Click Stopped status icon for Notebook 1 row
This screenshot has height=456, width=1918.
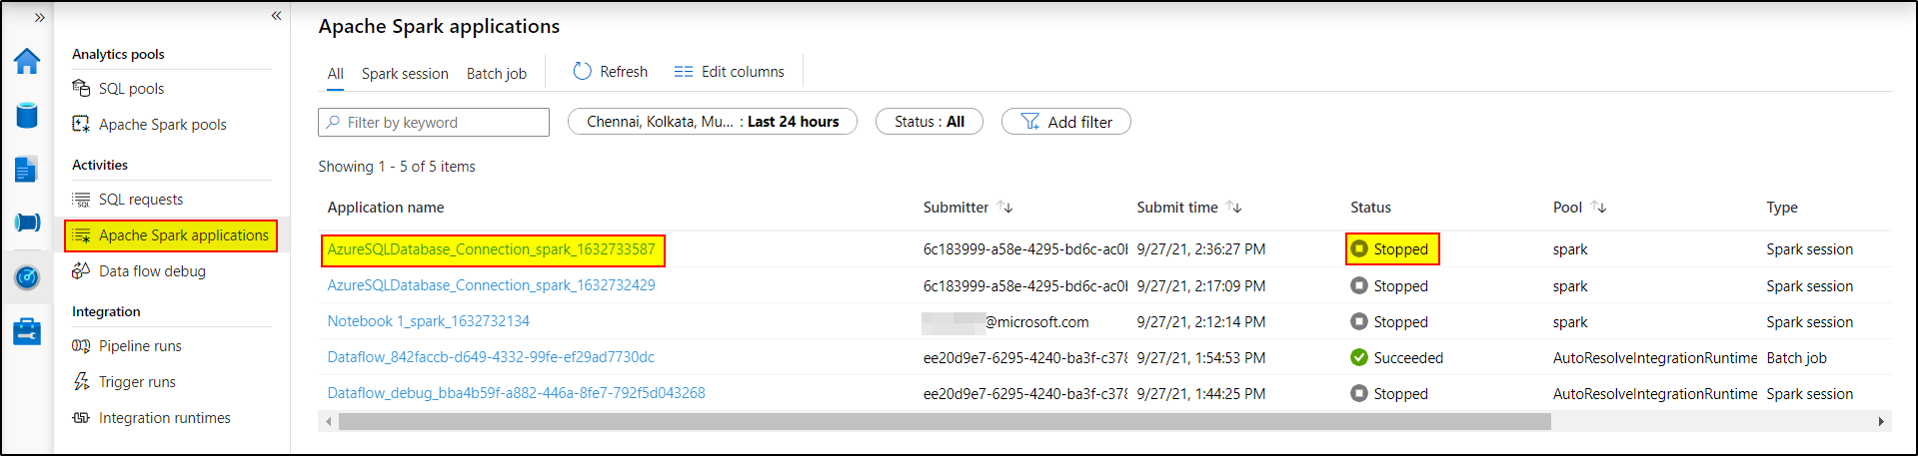tap(1359, 321)
